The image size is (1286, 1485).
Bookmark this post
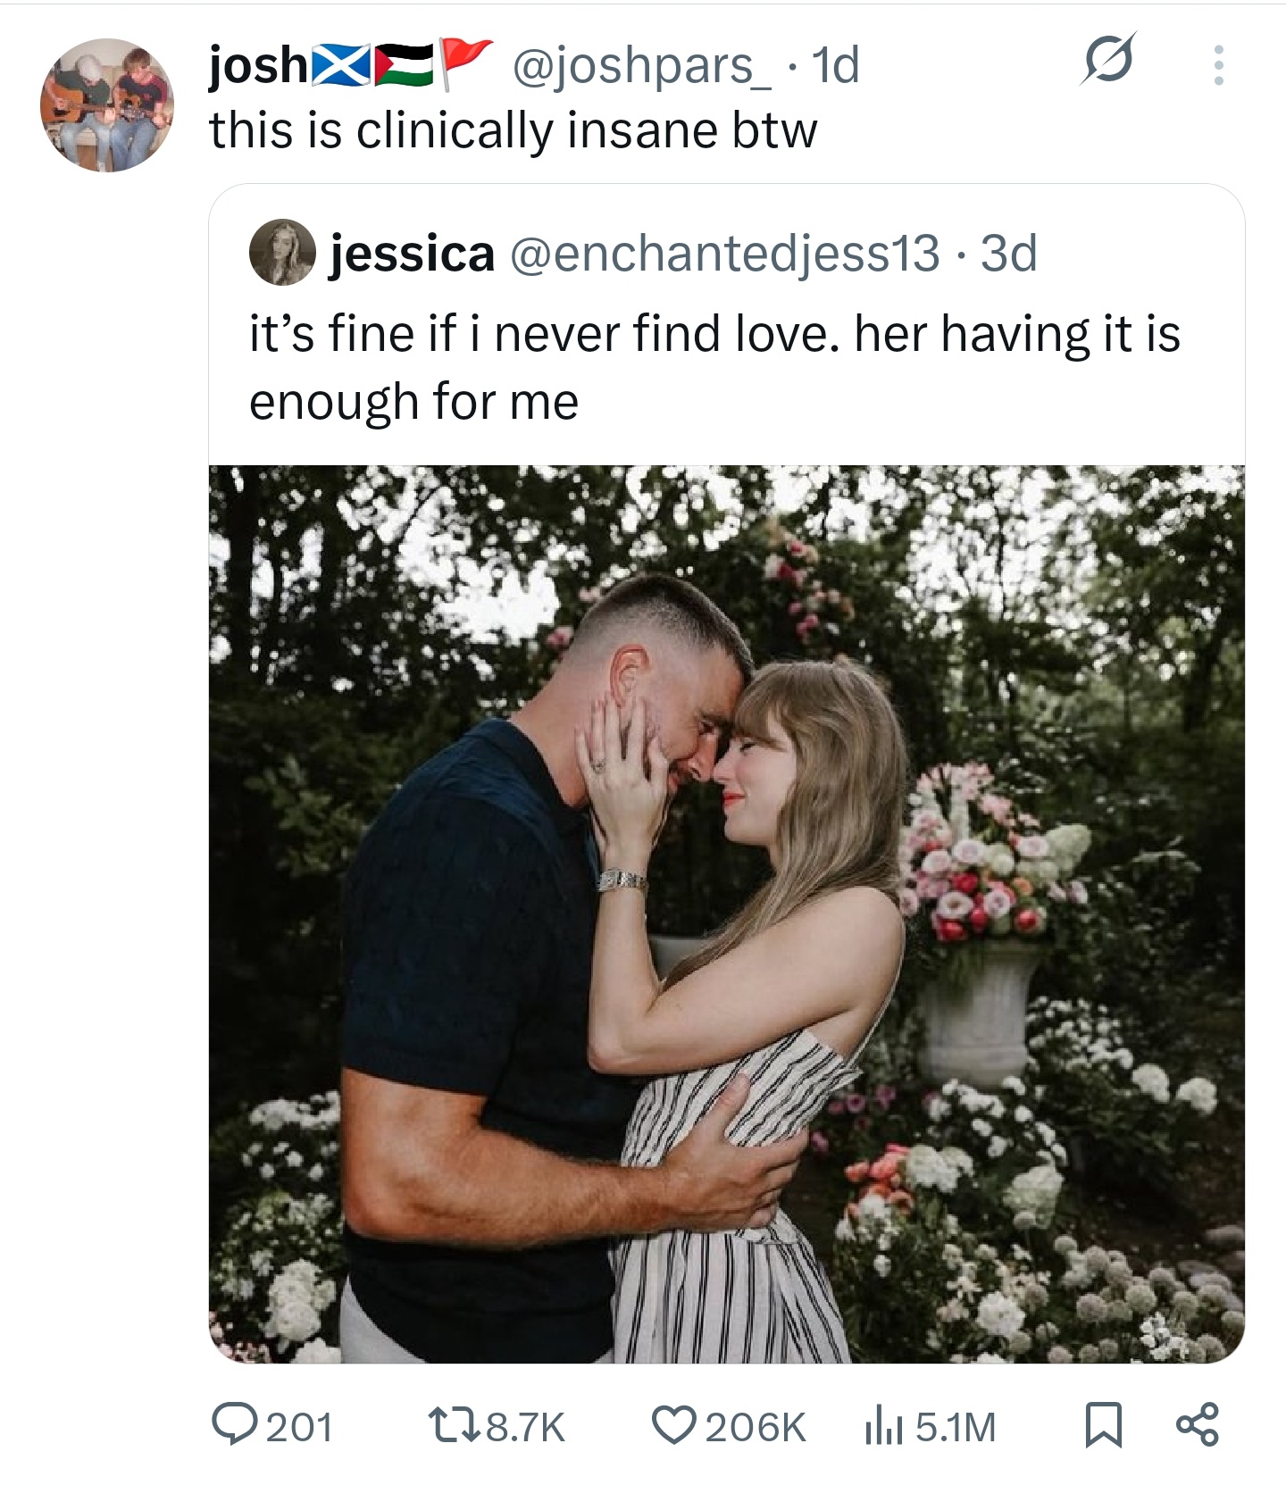coord(1103,1424)
